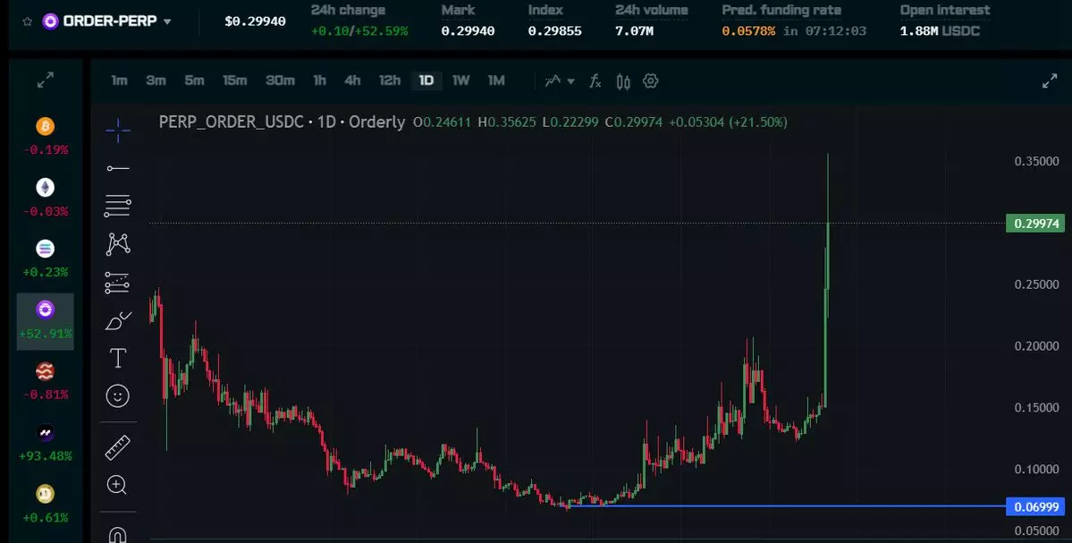Toggle fullscreen for the chart panel

(1050, 81)
